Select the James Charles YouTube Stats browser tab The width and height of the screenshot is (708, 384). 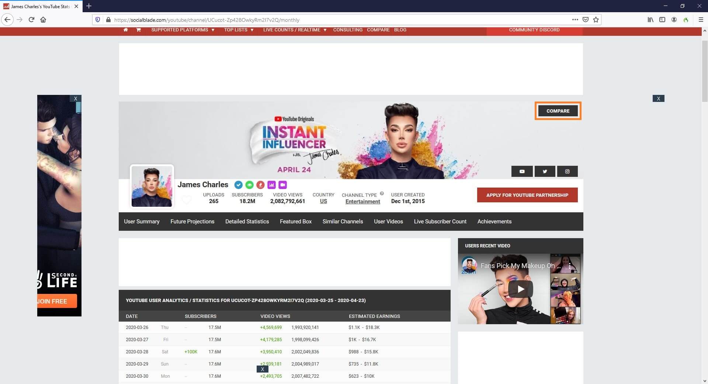point(41,6)
